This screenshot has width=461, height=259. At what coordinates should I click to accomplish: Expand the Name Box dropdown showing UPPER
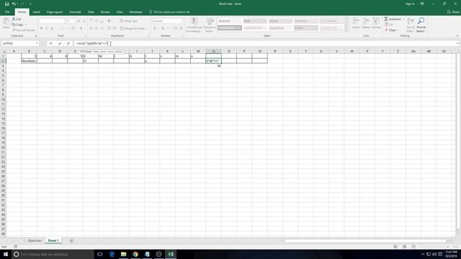tap(37, 43)
